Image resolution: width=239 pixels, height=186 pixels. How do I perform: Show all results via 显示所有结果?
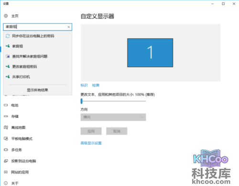37,90
